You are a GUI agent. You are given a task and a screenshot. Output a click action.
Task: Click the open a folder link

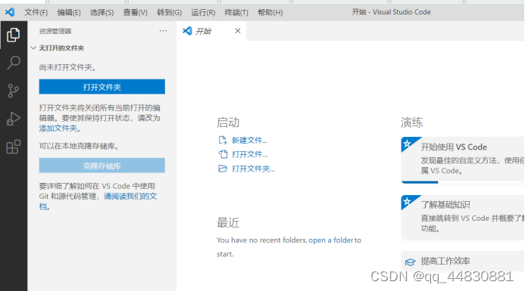point(331,240)
